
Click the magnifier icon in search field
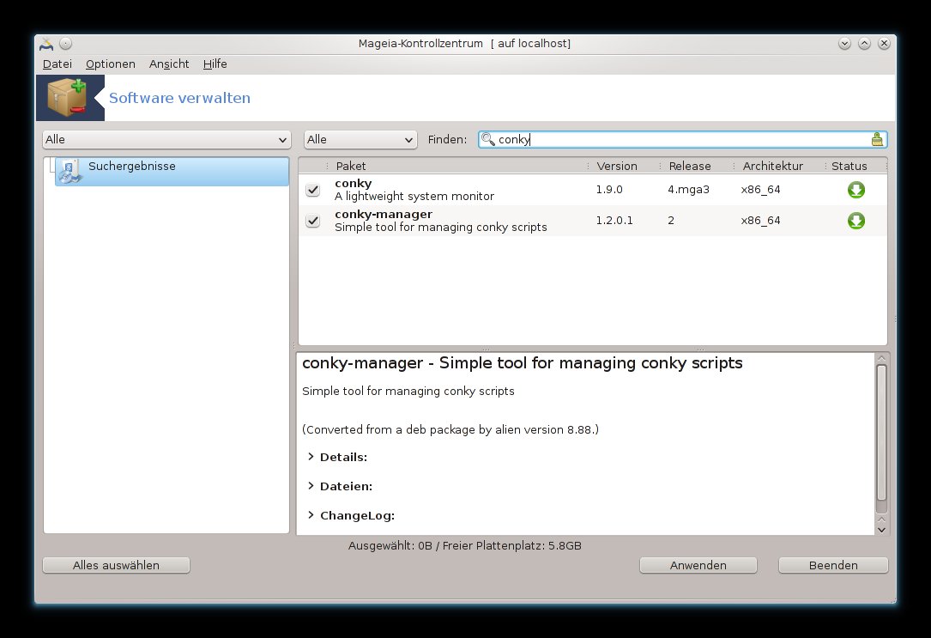(x=488, y=139)
